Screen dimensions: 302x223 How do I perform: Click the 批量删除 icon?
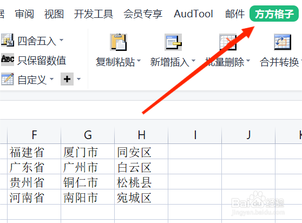pyautogui.click(x=228, y=42)
